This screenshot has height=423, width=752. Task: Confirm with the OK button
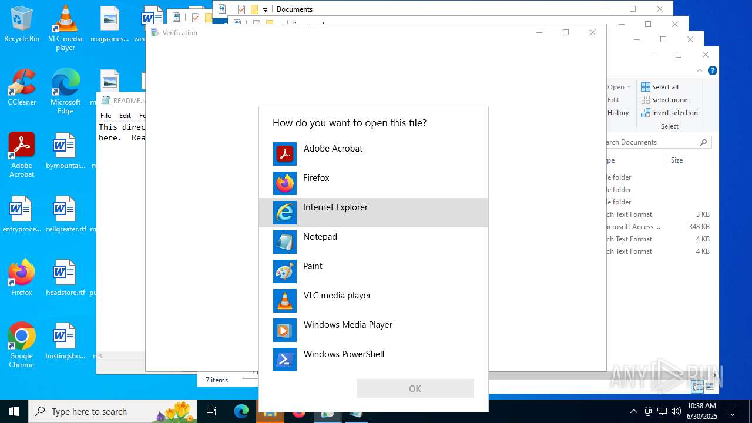coord(415,388)
